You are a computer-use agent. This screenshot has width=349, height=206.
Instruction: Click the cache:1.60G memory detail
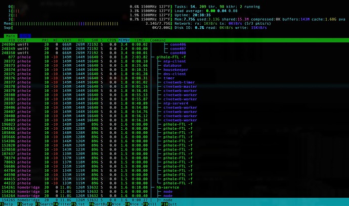point(324,19)
